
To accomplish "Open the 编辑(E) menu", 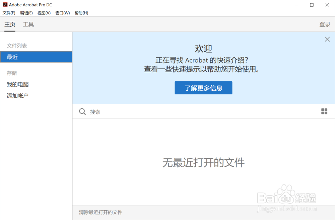I will coord(26,13).
